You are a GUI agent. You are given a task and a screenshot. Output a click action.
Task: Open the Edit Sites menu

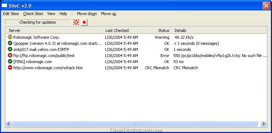click(x=11, y=14)
